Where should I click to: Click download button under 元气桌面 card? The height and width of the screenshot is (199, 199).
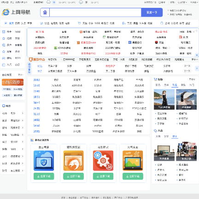click(133, 176)
